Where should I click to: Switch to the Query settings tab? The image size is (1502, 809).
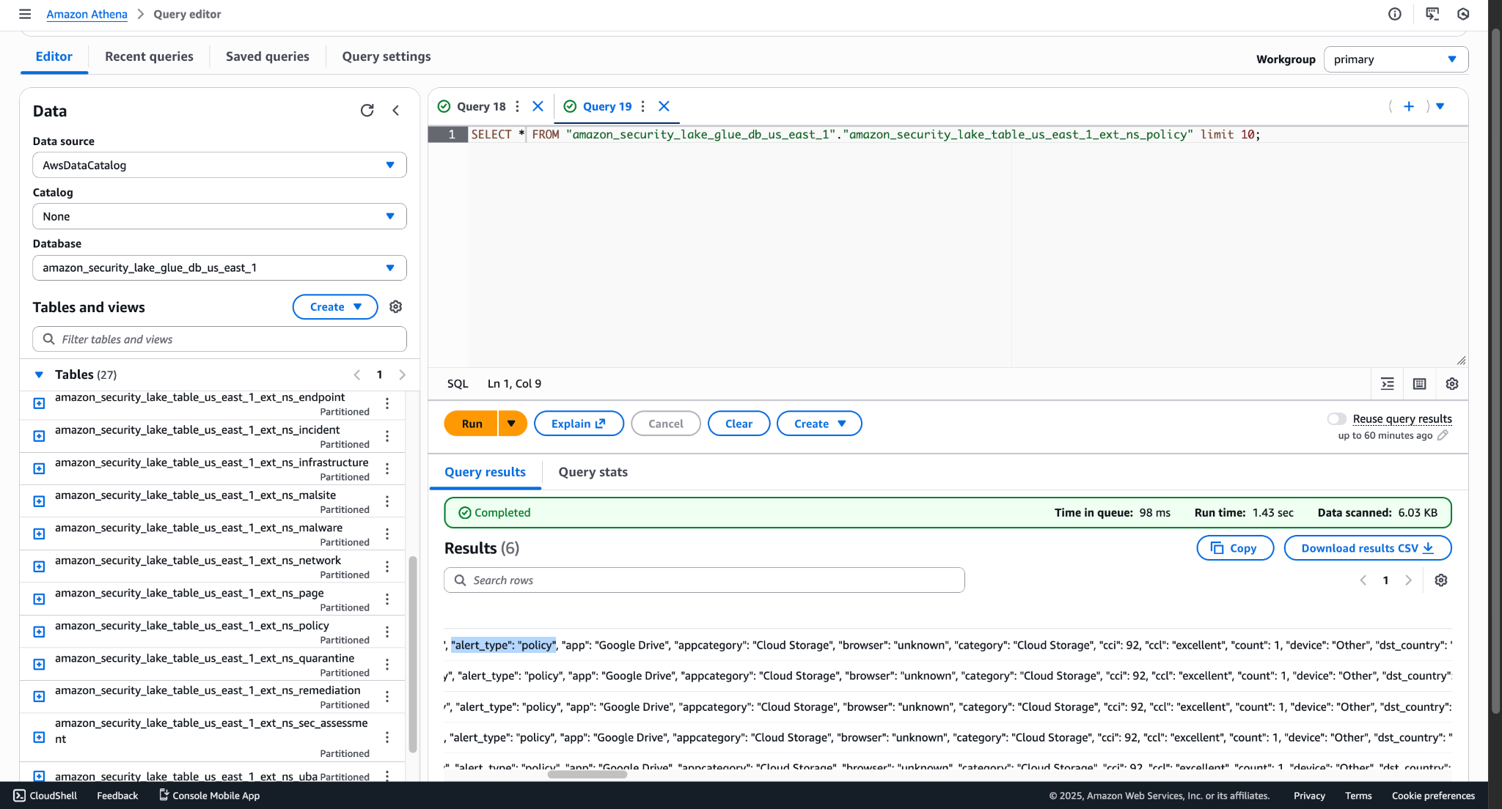point(387,56)
